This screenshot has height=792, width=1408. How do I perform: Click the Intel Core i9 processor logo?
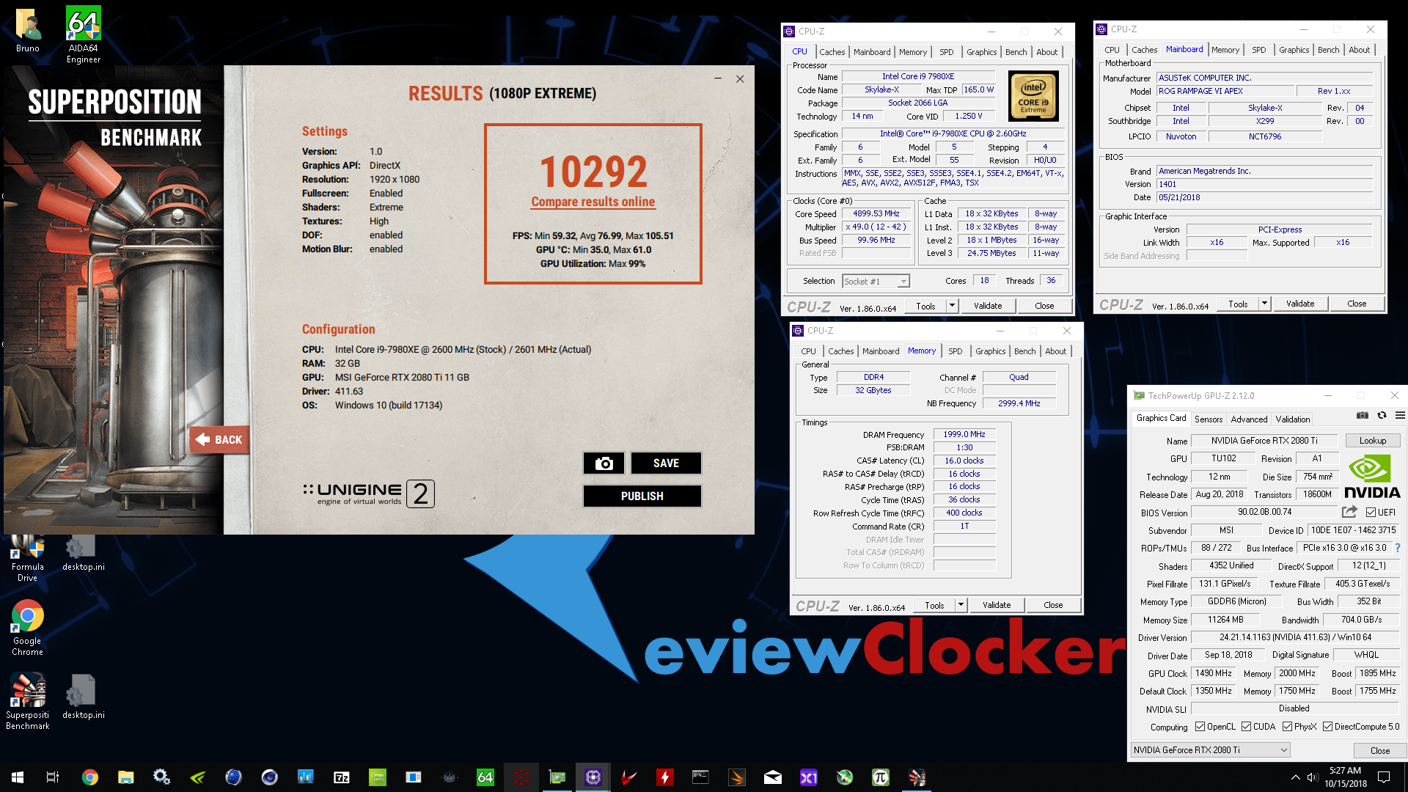coord(1033,96)
